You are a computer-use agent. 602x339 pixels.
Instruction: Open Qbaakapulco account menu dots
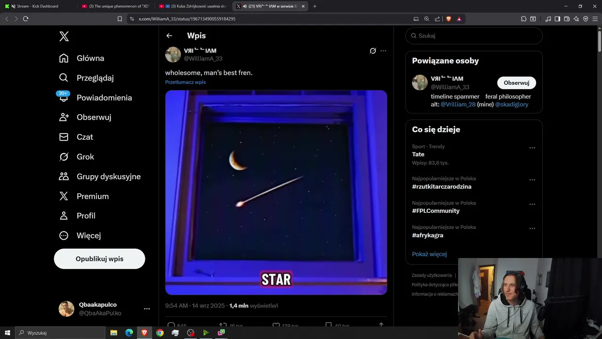[x=147, y=309]
